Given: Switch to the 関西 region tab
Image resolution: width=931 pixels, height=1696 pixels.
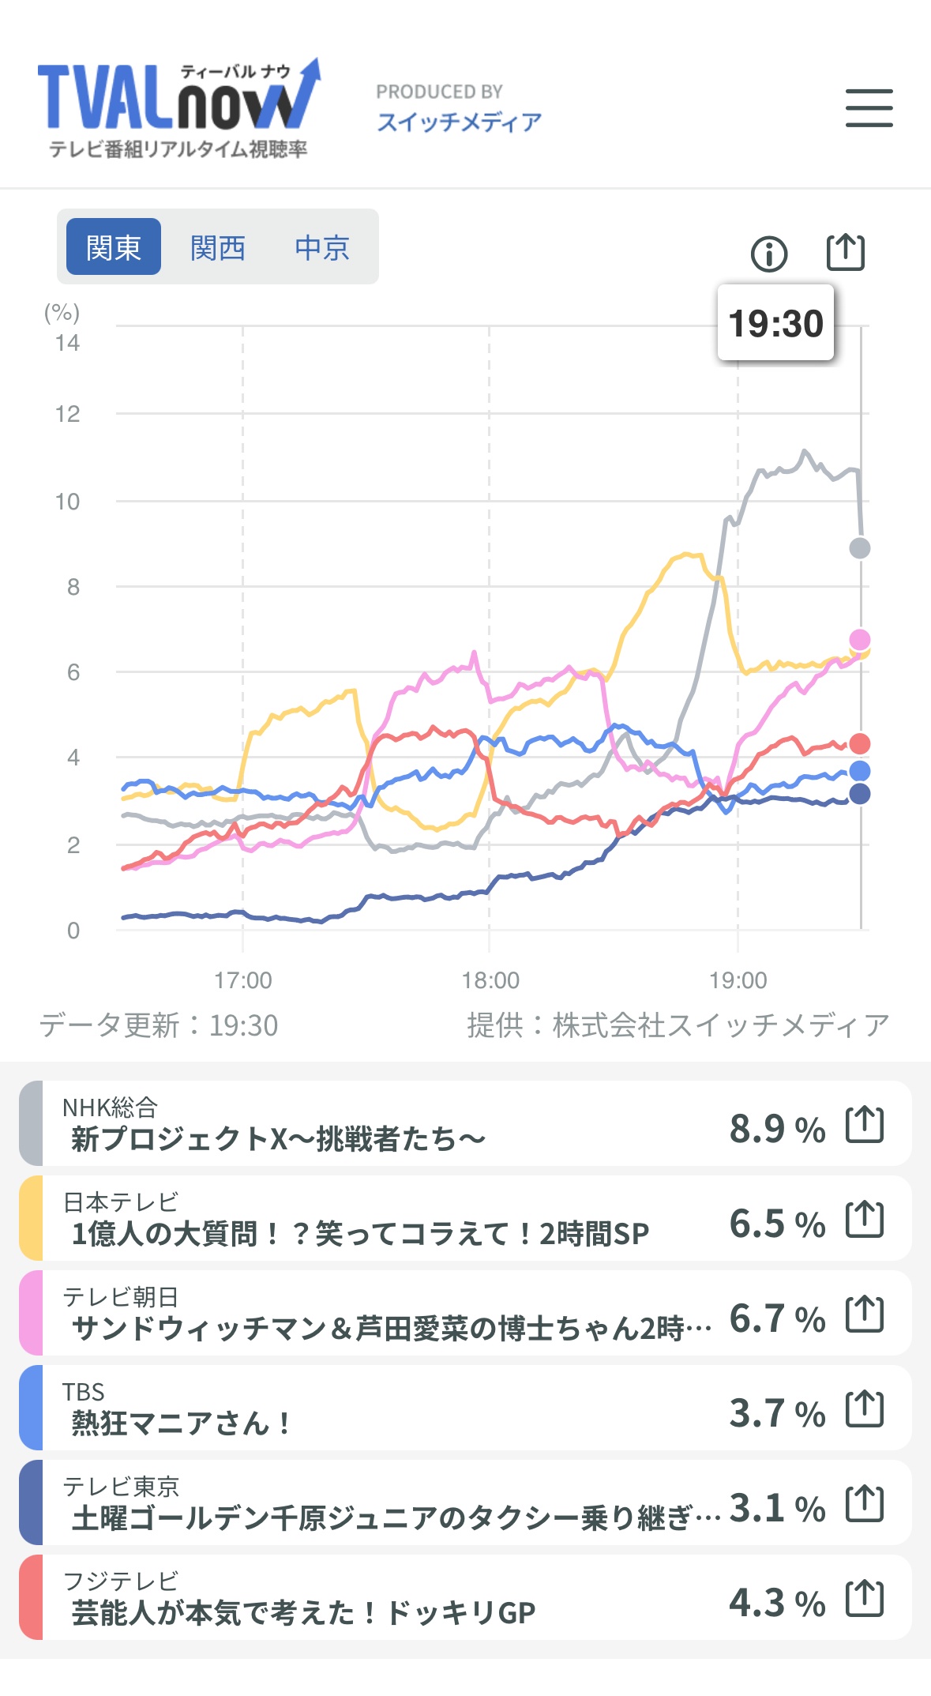Looking at the screenshot, I should tap(218, 247).
